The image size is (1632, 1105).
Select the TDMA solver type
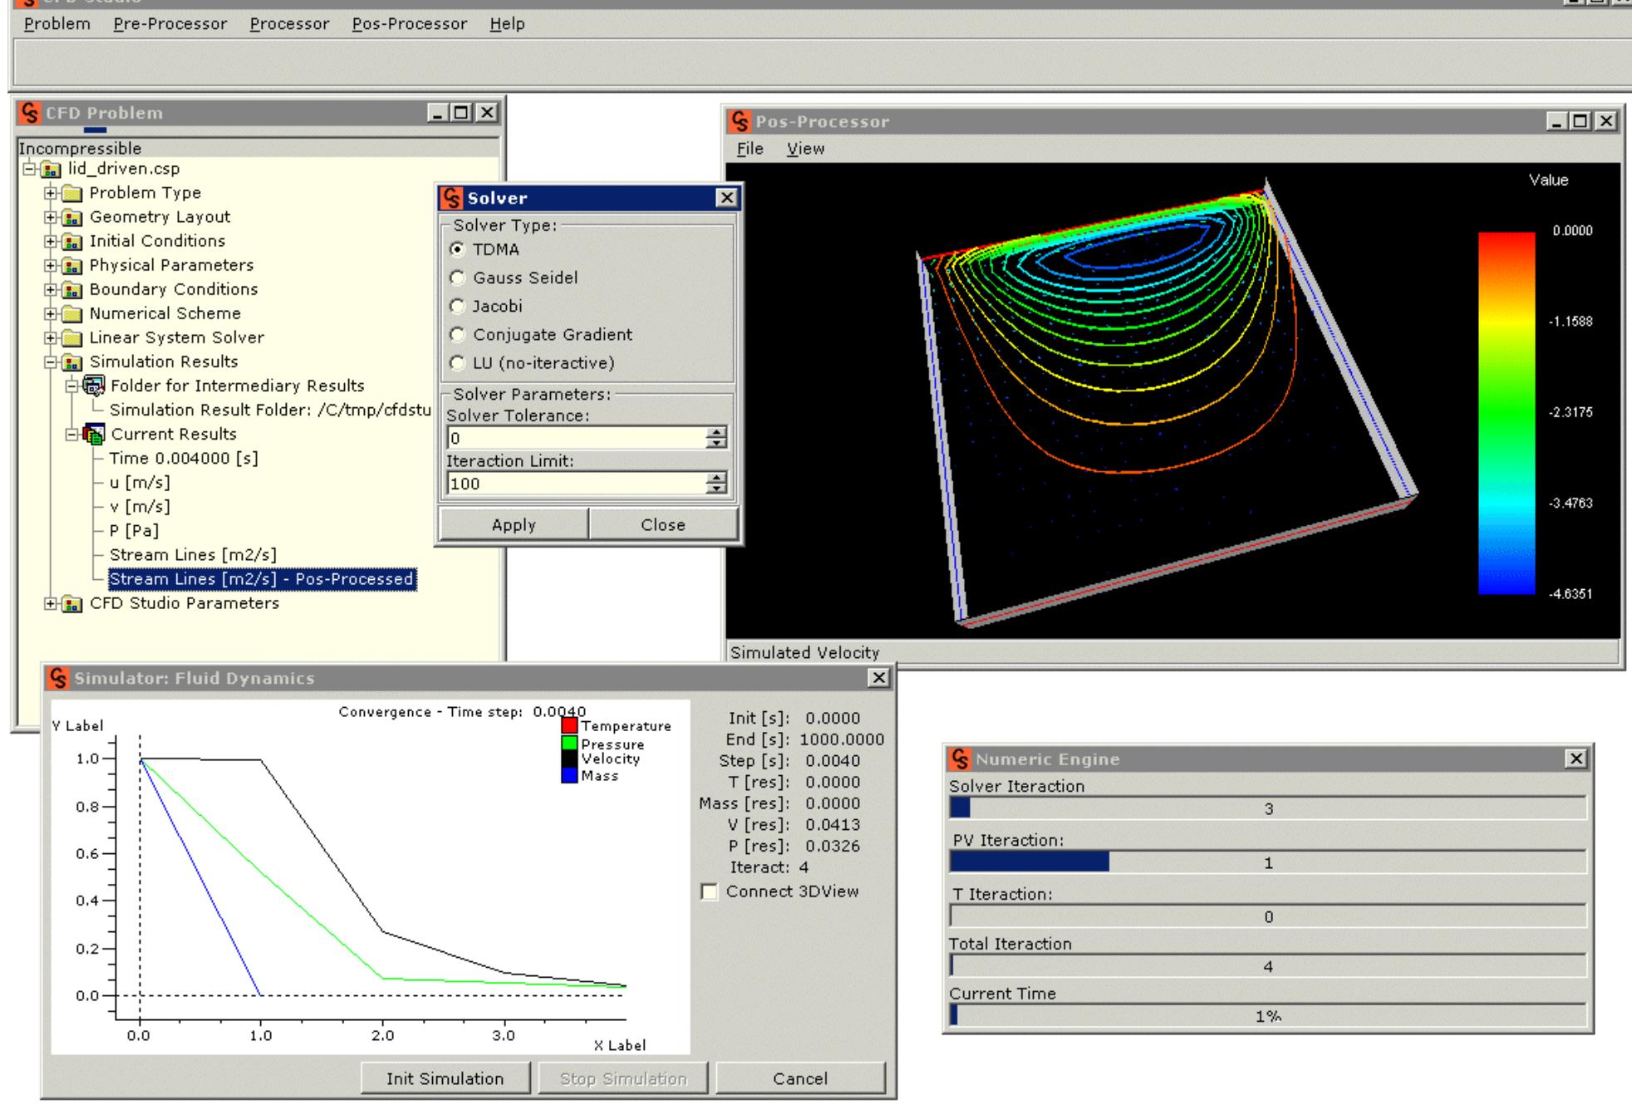pyautogui.click(x=457, y=249)
